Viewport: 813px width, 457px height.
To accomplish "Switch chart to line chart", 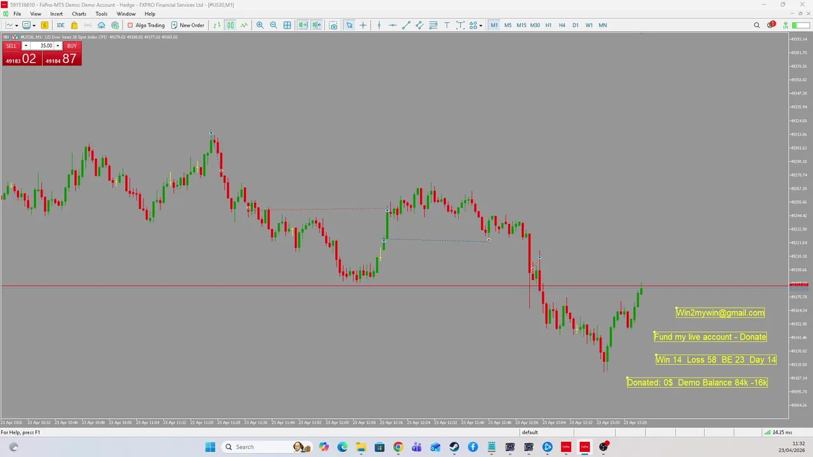I will pos(244,25).
